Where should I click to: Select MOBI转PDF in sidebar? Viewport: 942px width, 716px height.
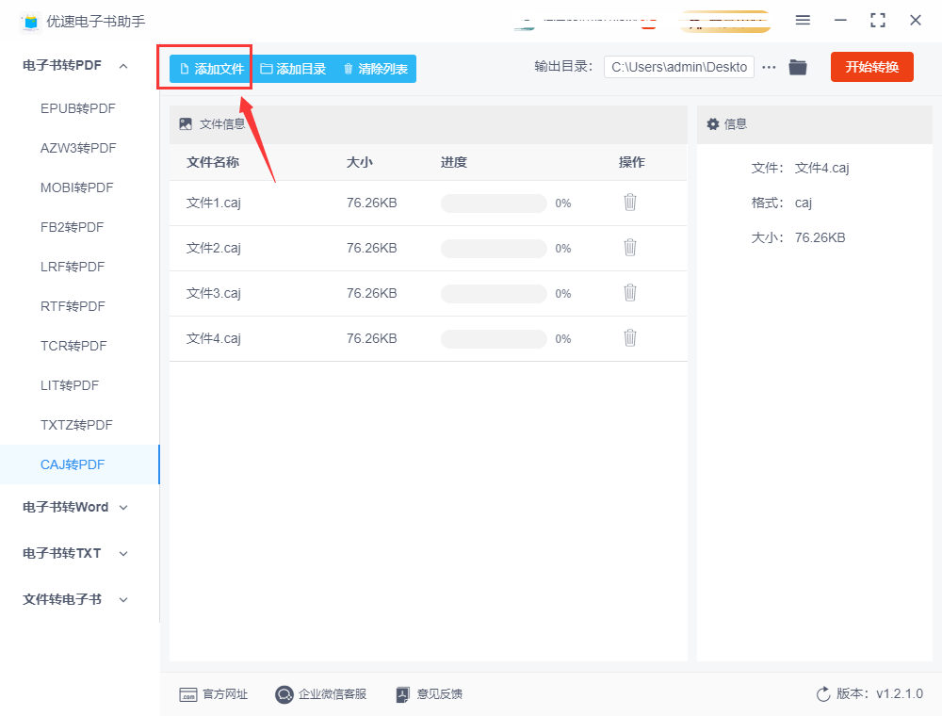[77, 188]
